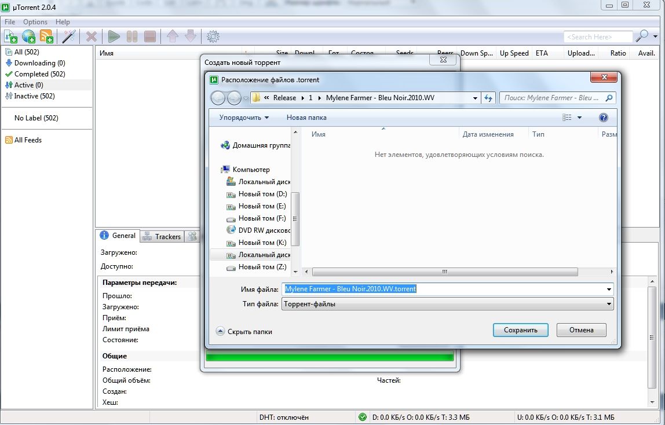The image size is (665, 425).
Task: Select No Label (502) in sidebar
Action: coord(36,118)
